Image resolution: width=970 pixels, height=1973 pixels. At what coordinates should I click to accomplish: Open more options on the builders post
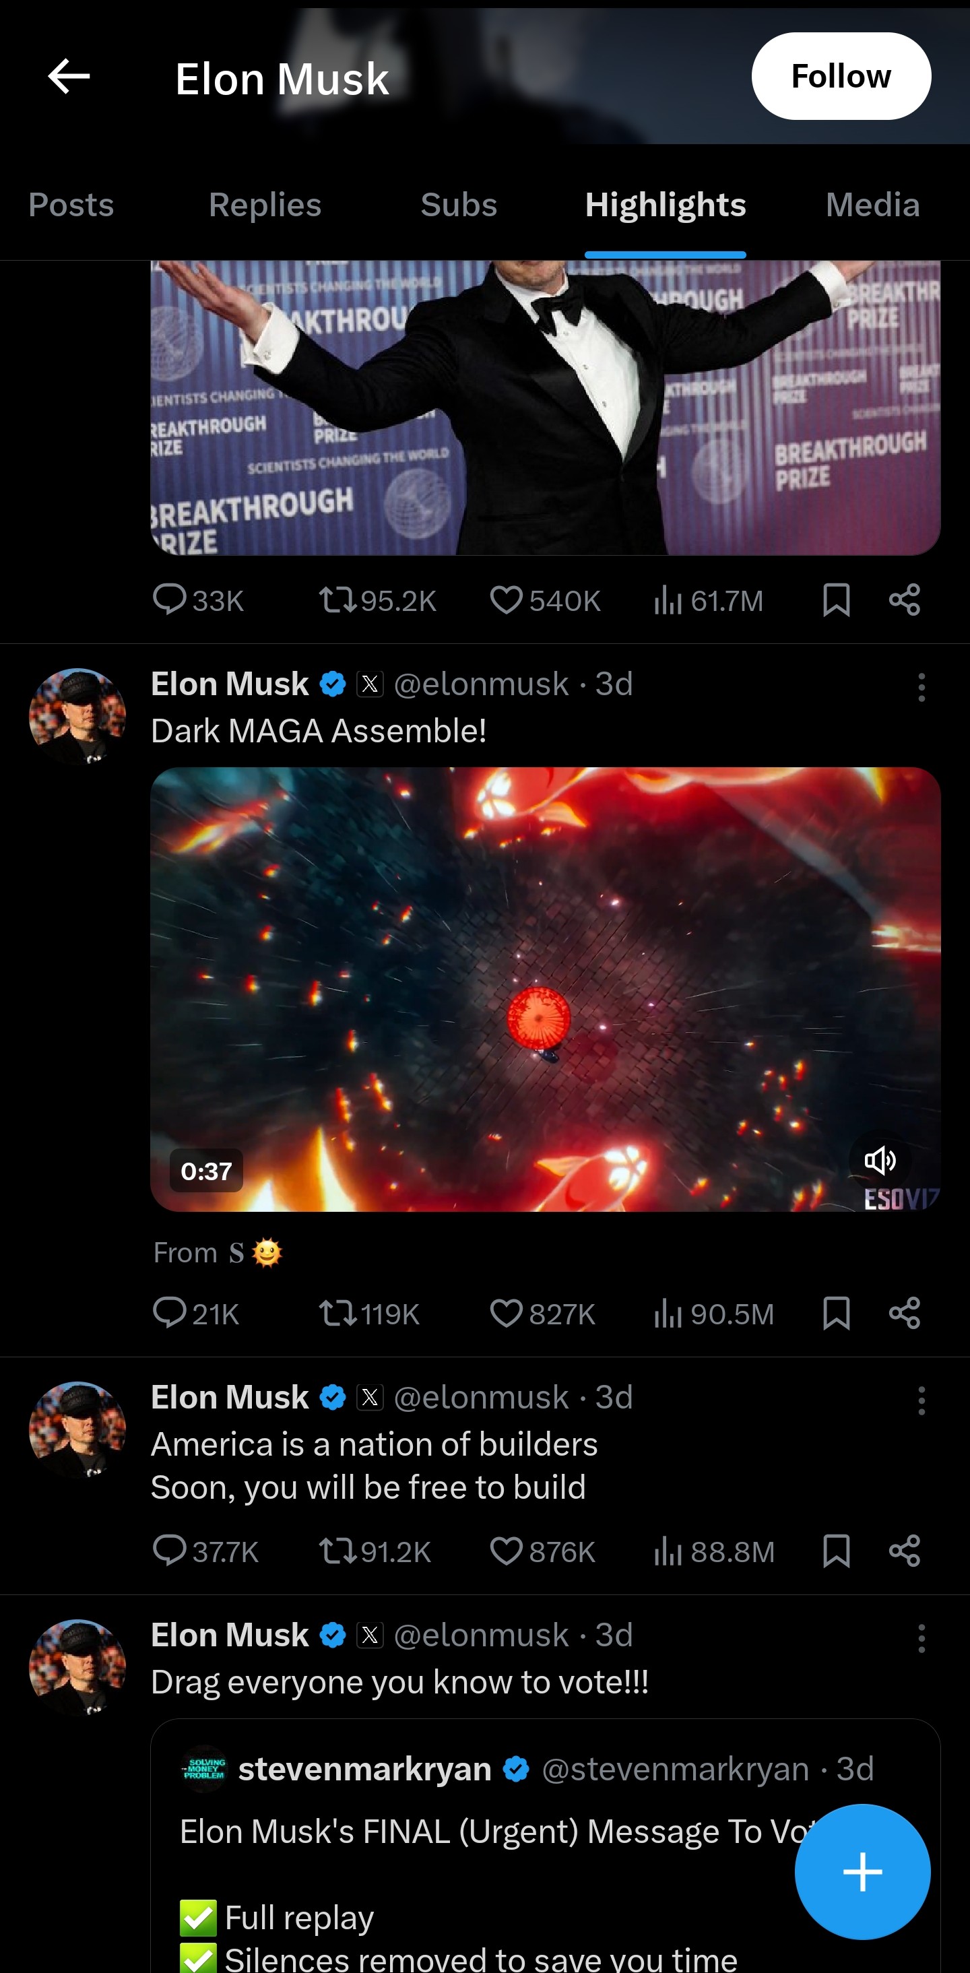point(921,1402)
